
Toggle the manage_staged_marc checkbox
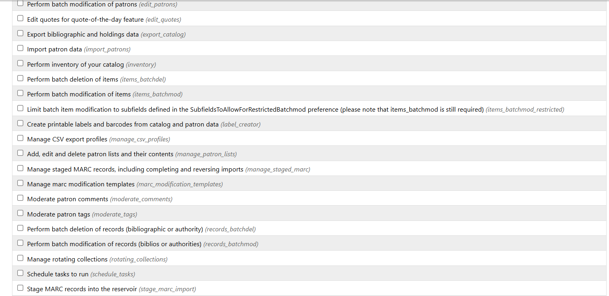(20, 168)
